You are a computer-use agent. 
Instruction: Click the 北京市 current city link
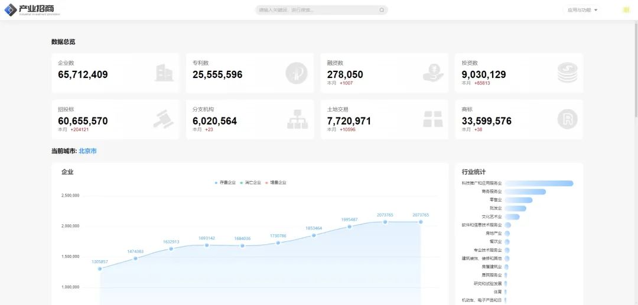coord(87,151)
